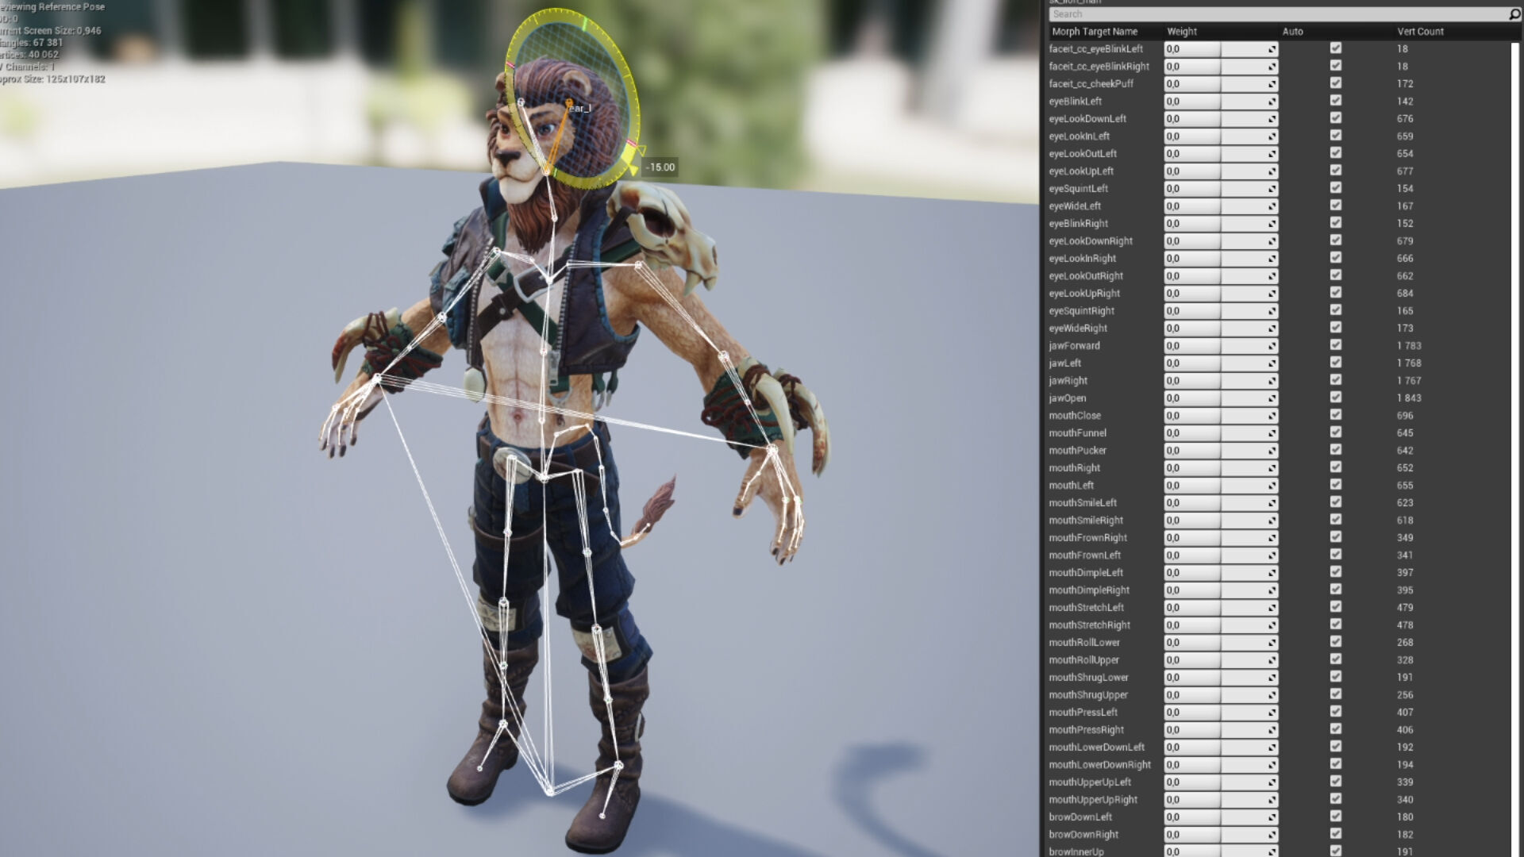Select the faceit_cc_cheekPuff morph target row
The height and width of the screenshot is (857, 1524).
[1091, 84]
